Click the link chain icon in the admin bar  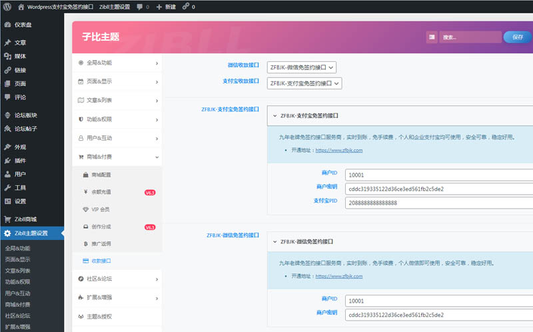[x=186, y=6]
